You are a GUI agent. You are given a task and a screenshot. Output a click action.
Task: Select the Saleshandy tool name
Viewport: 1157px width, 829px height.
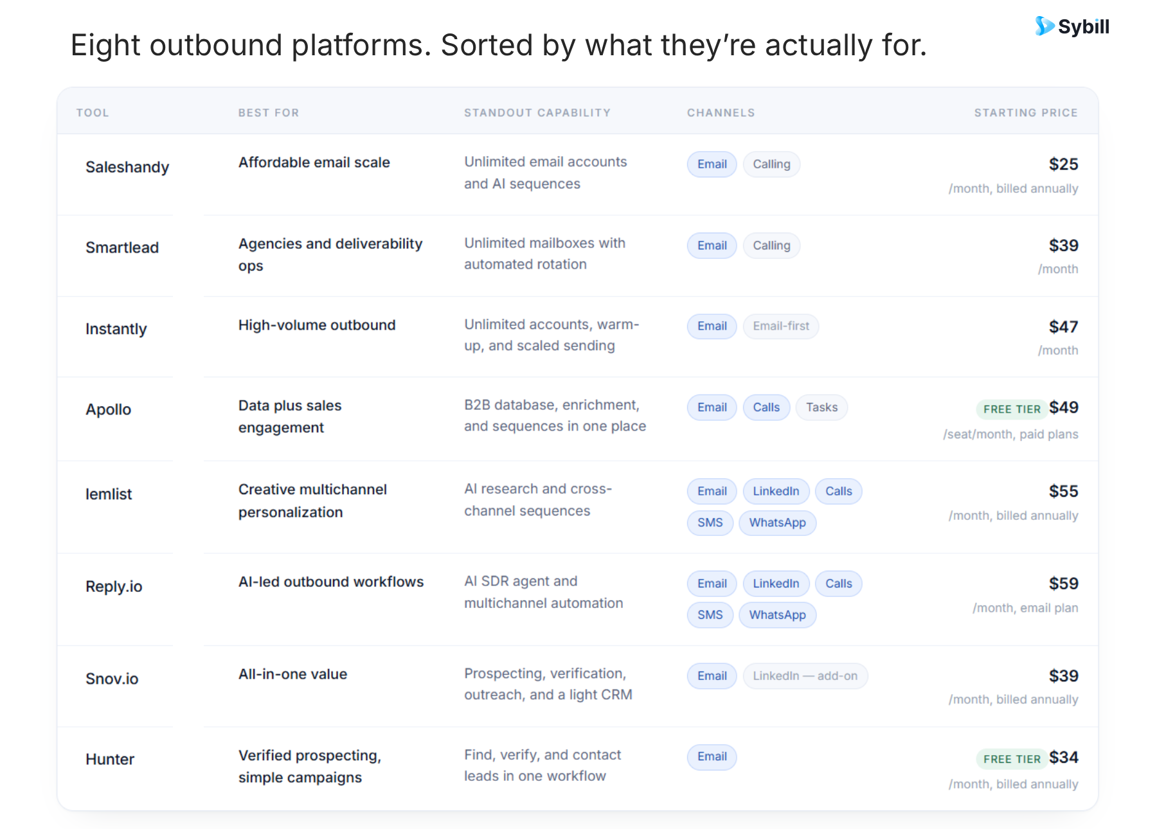[x=127, y=167]
